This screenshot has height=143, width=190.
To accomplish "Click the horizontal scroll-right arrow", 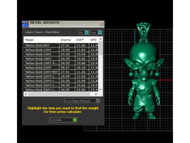I will (x=96, y=94).
